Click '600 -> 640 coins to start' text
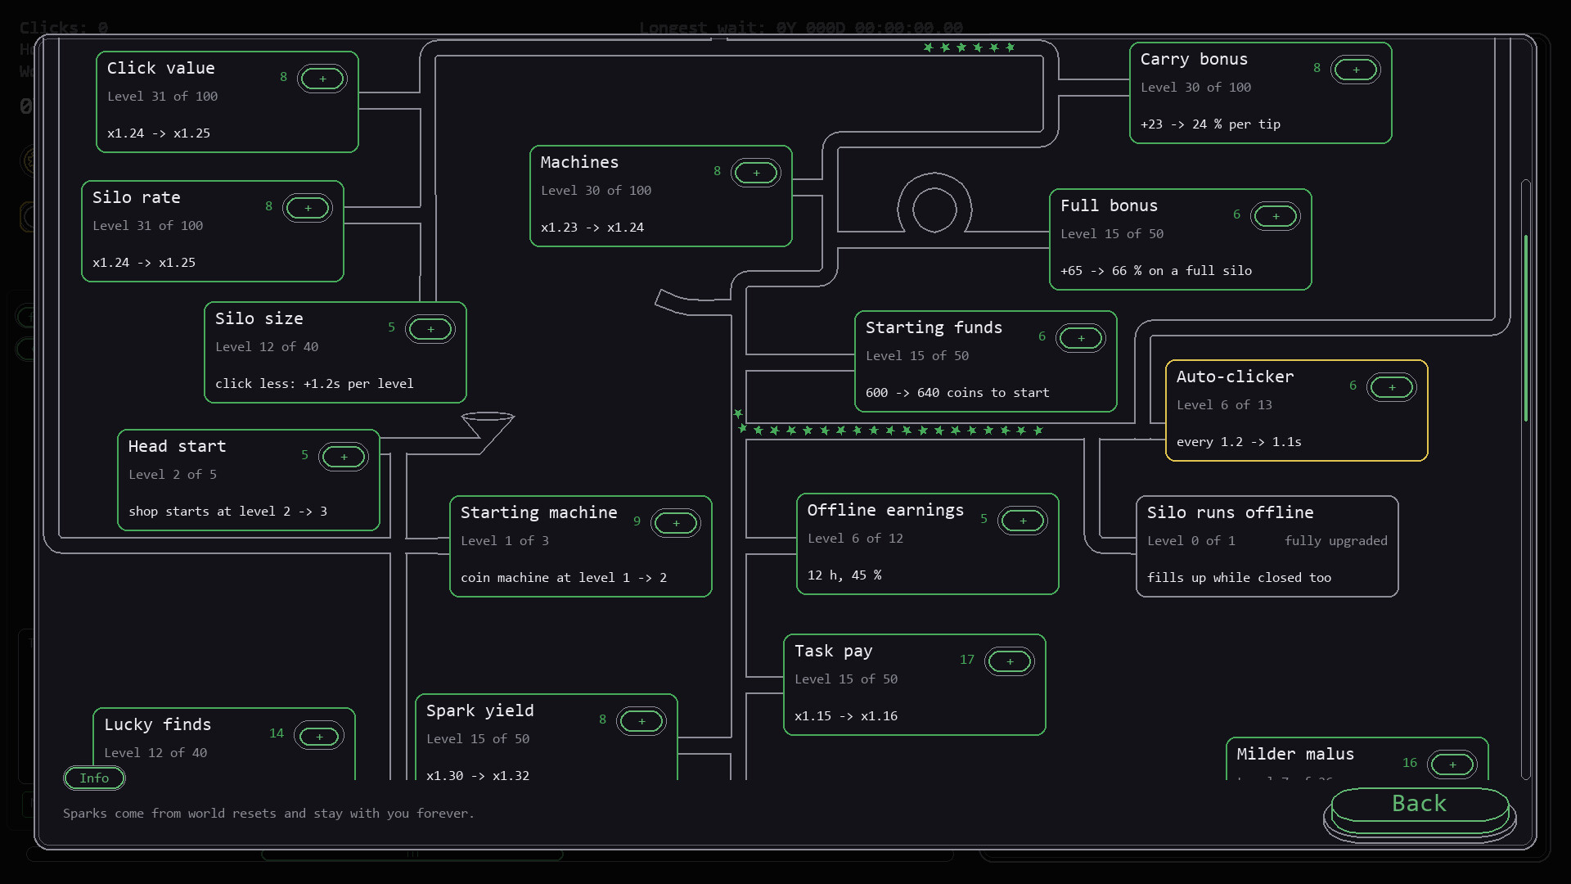1571x884 pixels. (957, 393)
